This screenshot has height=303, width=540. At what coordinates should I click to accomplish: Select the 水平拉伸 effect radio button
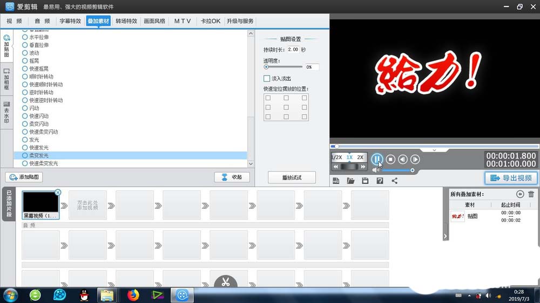(x=25, y=37)
